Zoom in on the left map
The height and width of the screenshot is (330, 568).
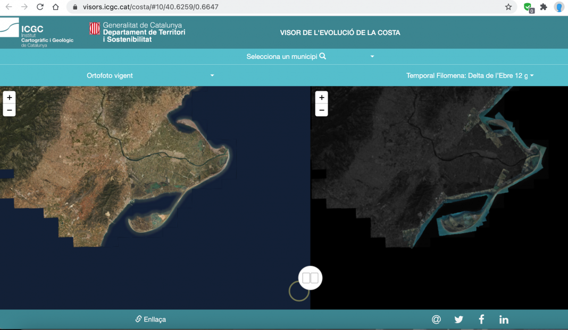click(x=10, y=98)
